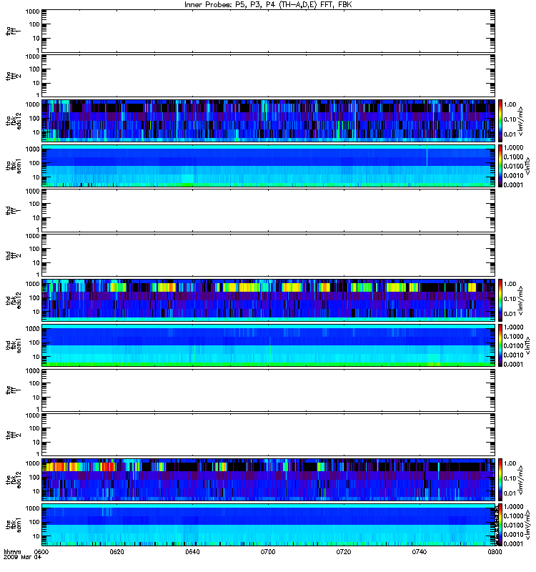Click the tha fbk scm1 spectrogram panel
Viewport: 536px width, 572px height.
269,166
